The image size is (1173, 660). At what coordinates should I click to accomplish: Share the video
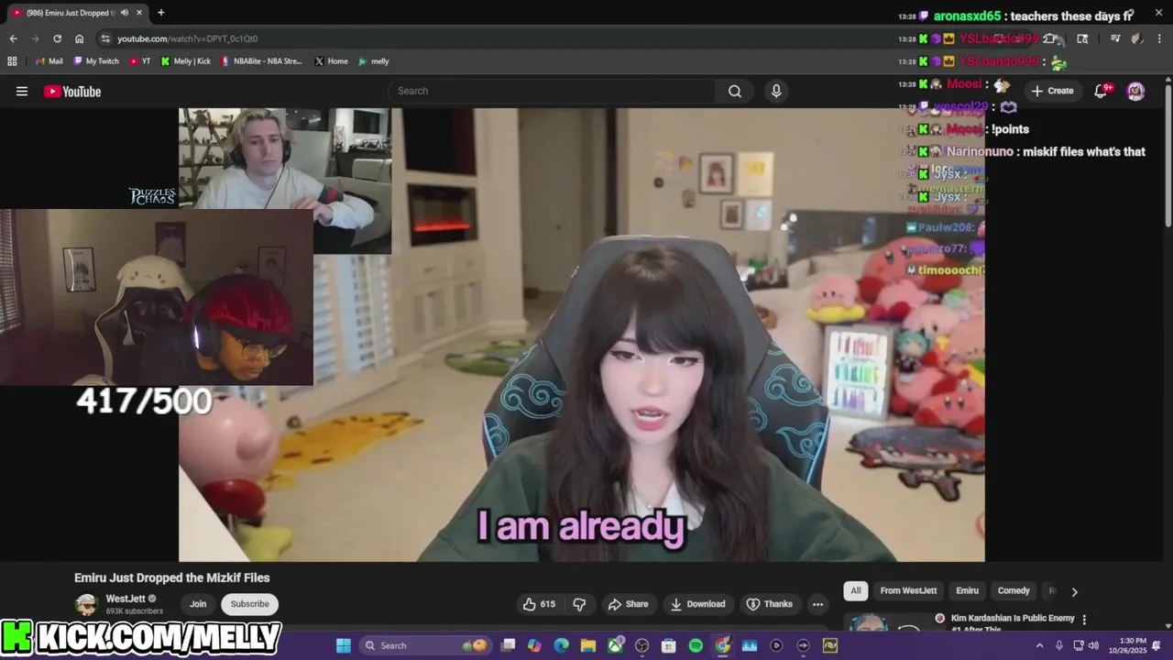click(628, 604)
